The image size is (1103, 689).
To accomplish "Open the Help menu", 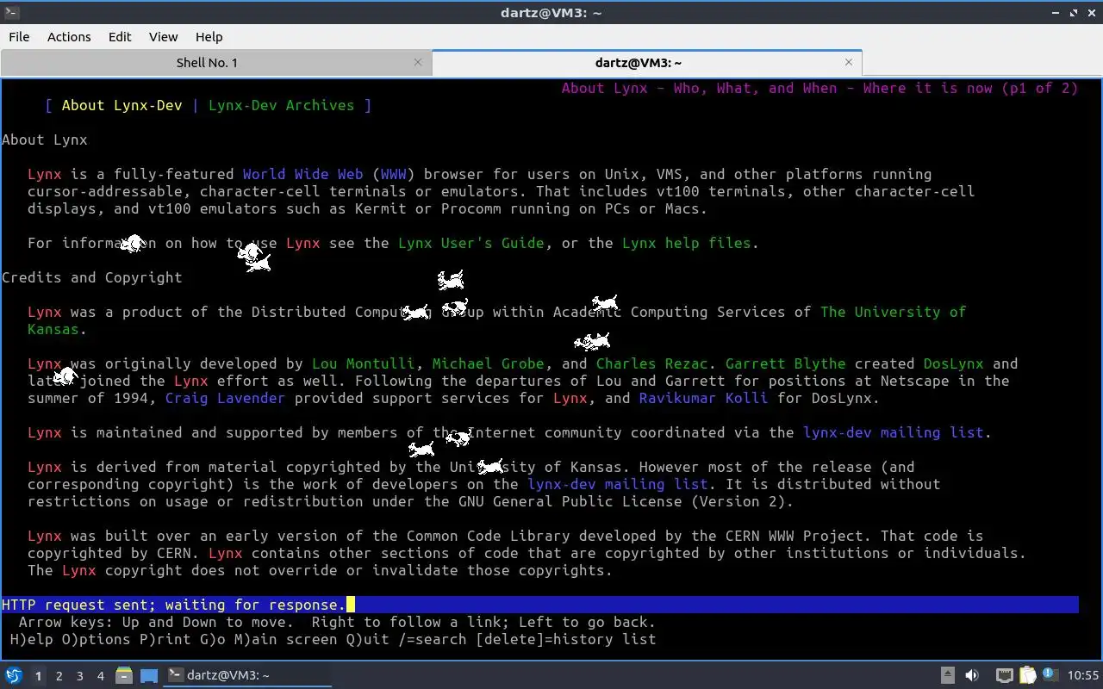I will pos(209,37).
